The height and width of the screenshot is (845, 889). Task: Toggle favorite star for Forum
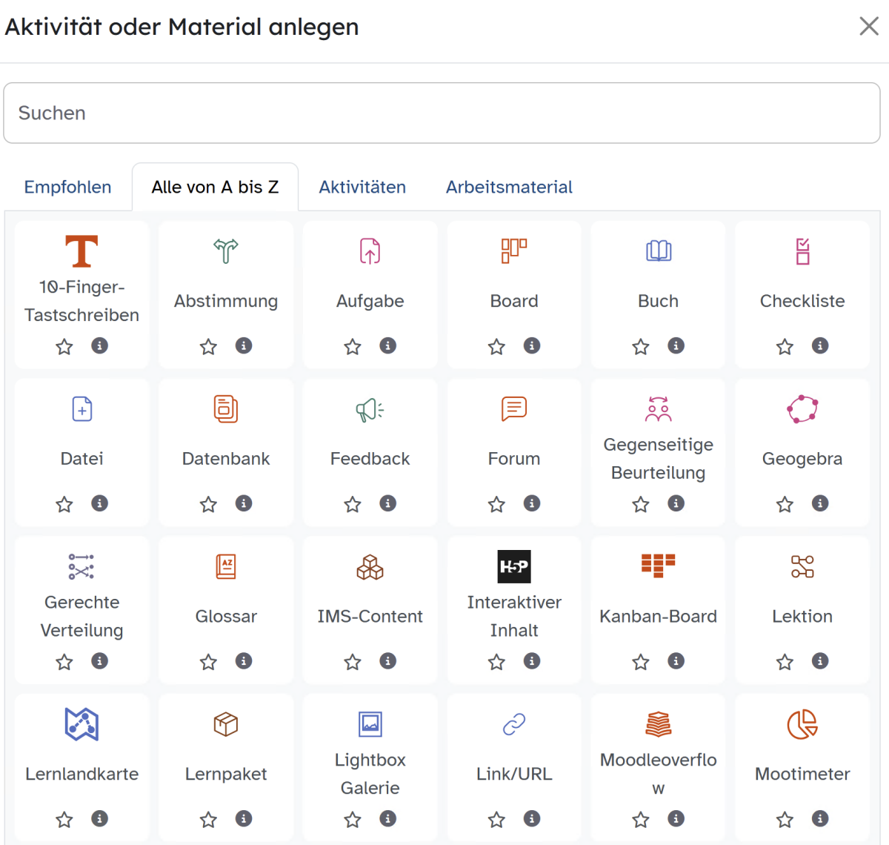(x=496, y=504)
